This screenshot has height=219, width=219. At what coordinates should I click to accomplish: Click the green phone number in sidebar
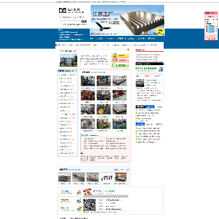coord(146,69)
